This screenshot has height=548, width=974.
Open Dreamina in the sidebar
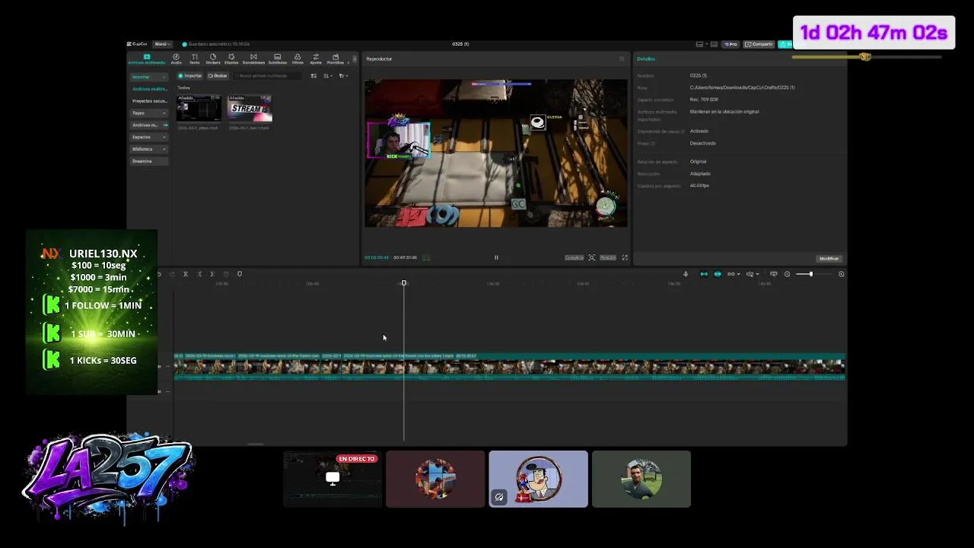click(148, 161)
